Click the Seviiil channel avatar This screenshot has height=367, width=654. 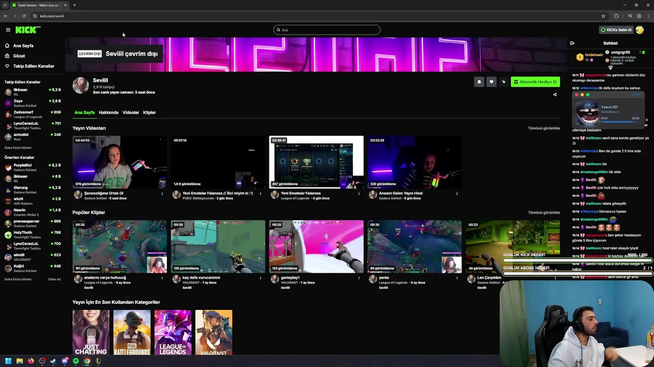pos(80,86)
